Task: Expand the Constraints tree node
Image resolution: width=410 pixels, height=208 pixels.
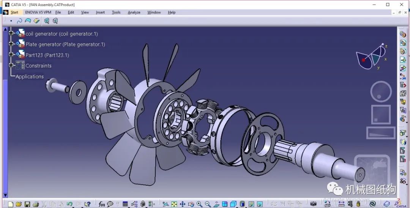Action: pyautogui.click(x=11, y=65)
